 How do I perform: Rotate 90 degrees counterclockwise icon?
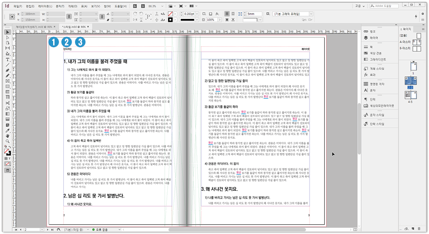click(x=141, y=14)
